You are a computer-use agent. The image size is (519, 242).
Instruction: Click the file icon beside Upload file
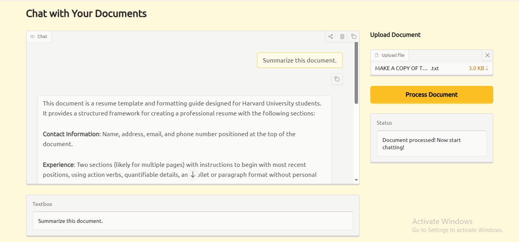pyautogui.click(x=376, y=55)
